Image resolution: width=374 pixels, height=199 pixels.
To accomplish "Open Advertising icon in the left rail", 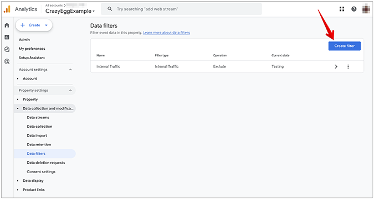I will pyautogui.click(x=7, y=62).
